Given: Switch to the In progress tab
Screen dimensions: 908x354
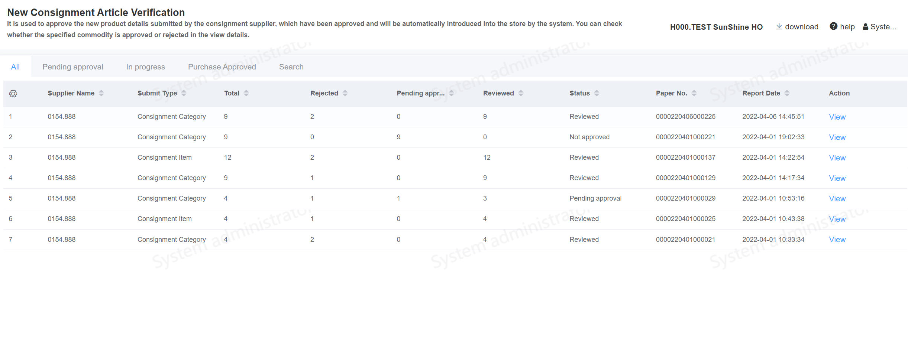Looking at the screenshot, I should (145, 67).
